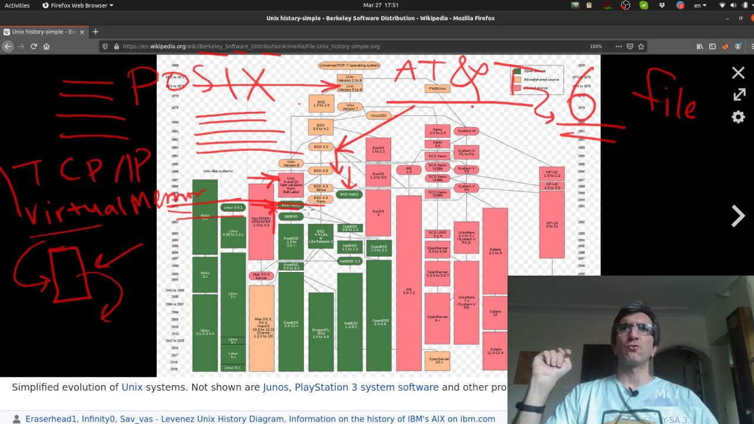This screenshot has height=424, width=754.
Task: Open the volume indicator
Action: [733, 5]
